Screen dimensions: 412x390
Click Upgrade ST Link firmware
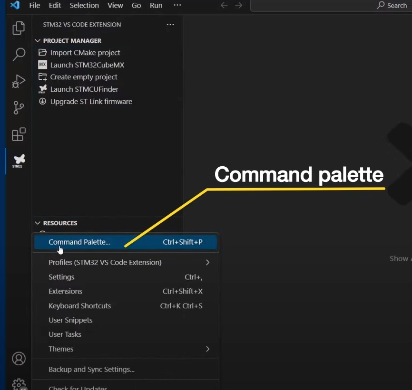click(91, 102)
